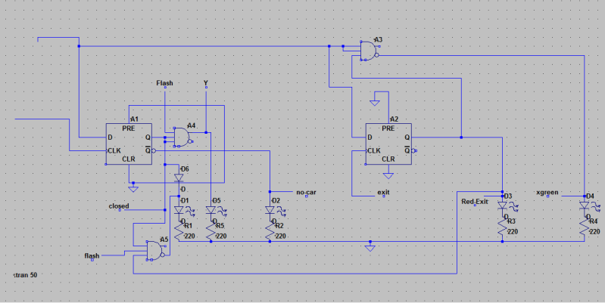Select the D1 LED symbol
This screenshot has height=303, width=605.
tap(179, 210)
